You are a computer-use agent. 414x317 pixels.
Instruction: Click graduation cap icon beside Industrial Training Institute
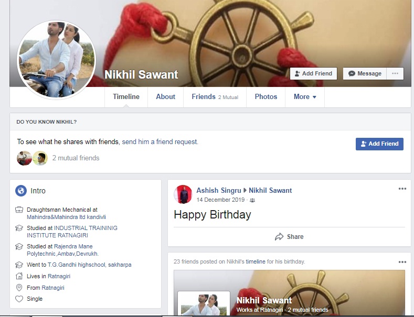tap(19, 228)
